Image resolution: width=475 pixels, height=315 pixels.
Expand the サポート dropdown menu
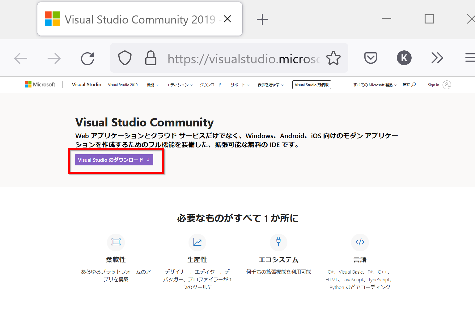point(240,85)
